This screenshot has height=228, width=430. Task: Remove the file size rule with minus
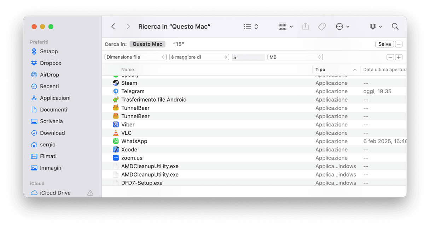click(x=390, y=57)
